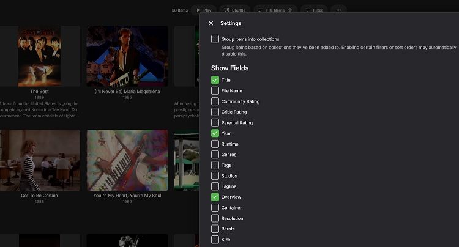459x247 pixels.
Task: Check the Runtime field box
Action: click(x=215, y=144)
